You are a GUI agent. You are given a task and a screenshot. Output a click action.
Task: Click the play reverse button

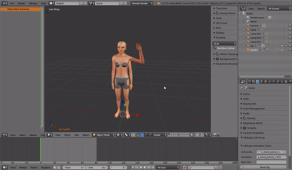[x=141, y=167]
